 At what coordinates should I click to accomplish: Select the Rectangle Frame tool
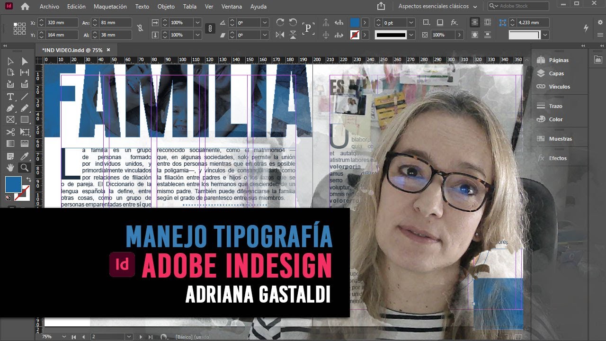tap(10, 120)
